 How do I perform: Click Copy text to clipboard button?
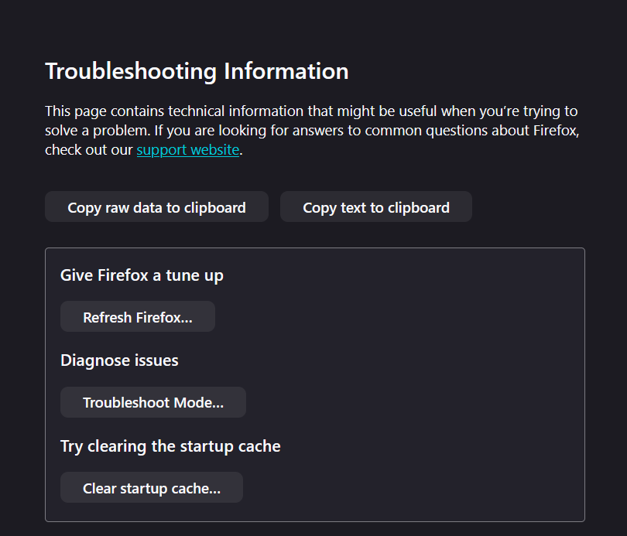coord(376,207)
